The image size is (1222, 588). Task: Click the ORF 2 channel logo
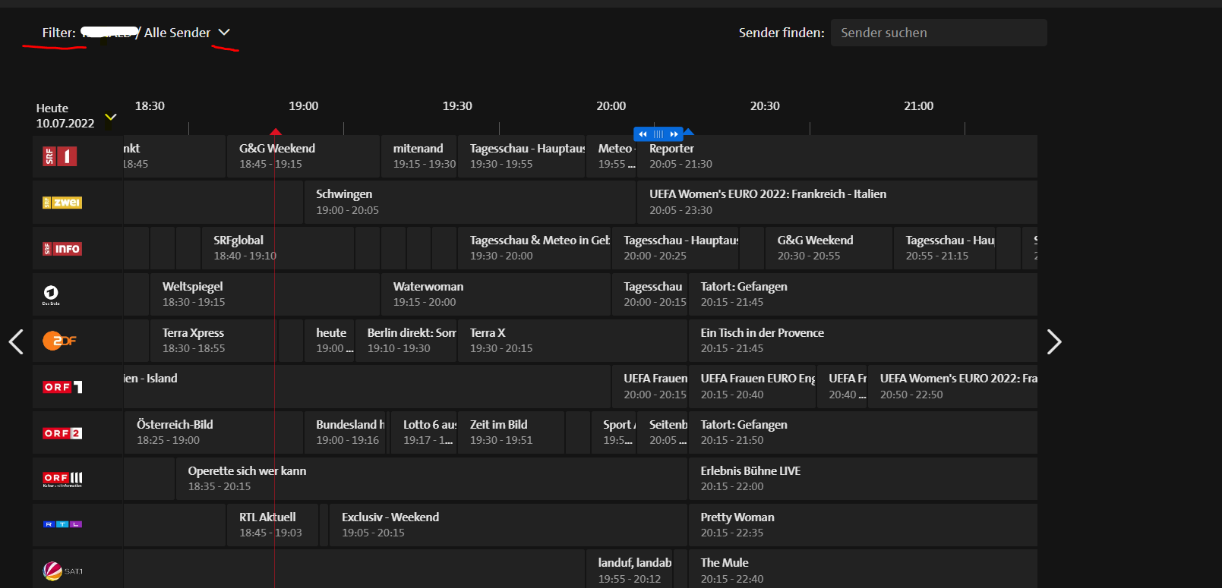point(62,433)
